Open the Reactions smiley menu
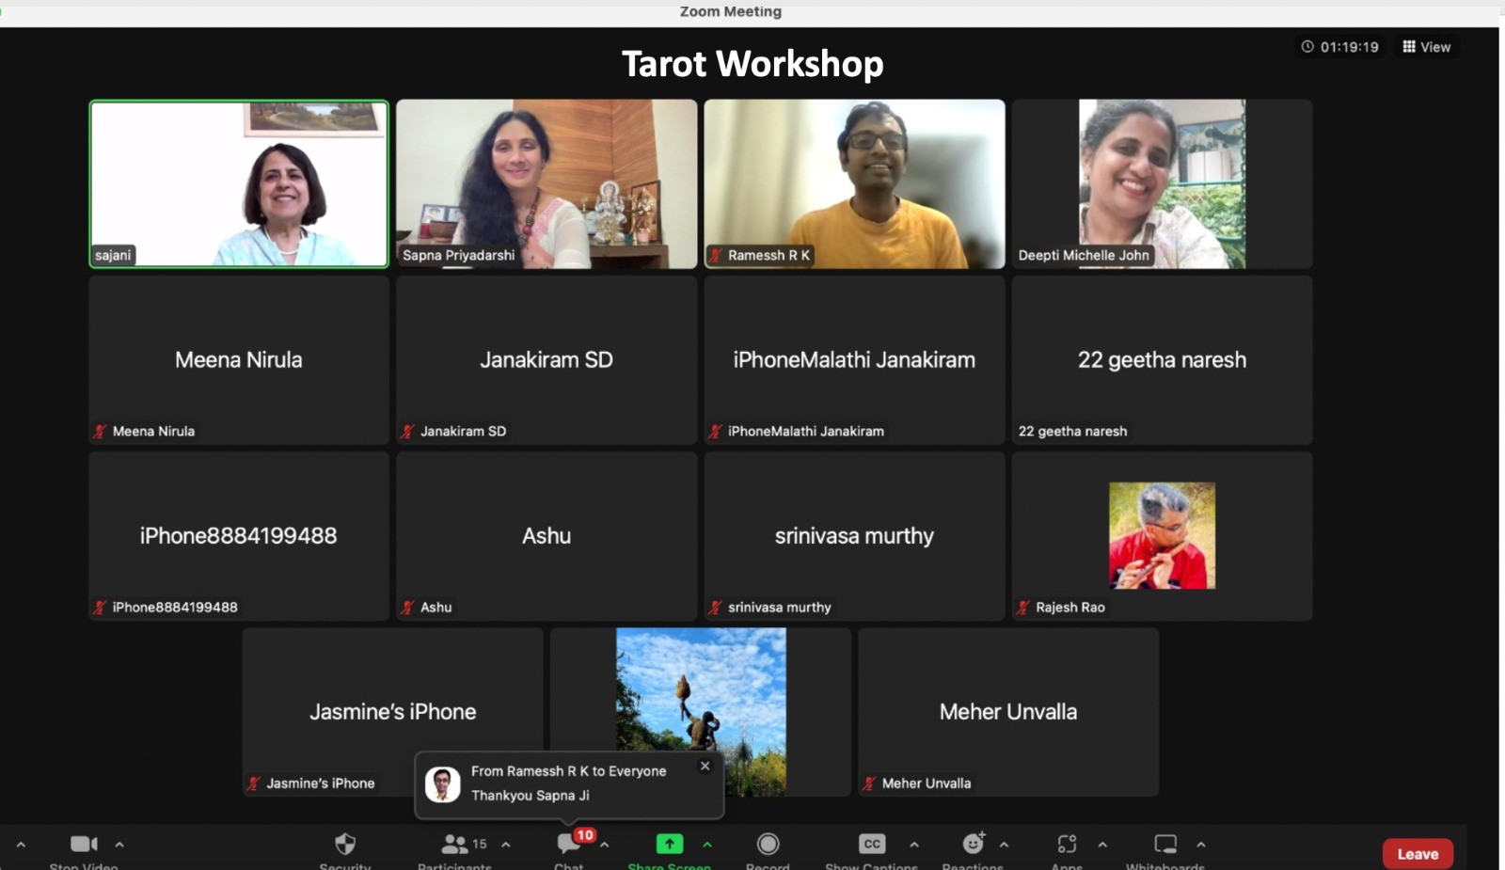Viewport: 1505px width, 870px height. point(973,844)
